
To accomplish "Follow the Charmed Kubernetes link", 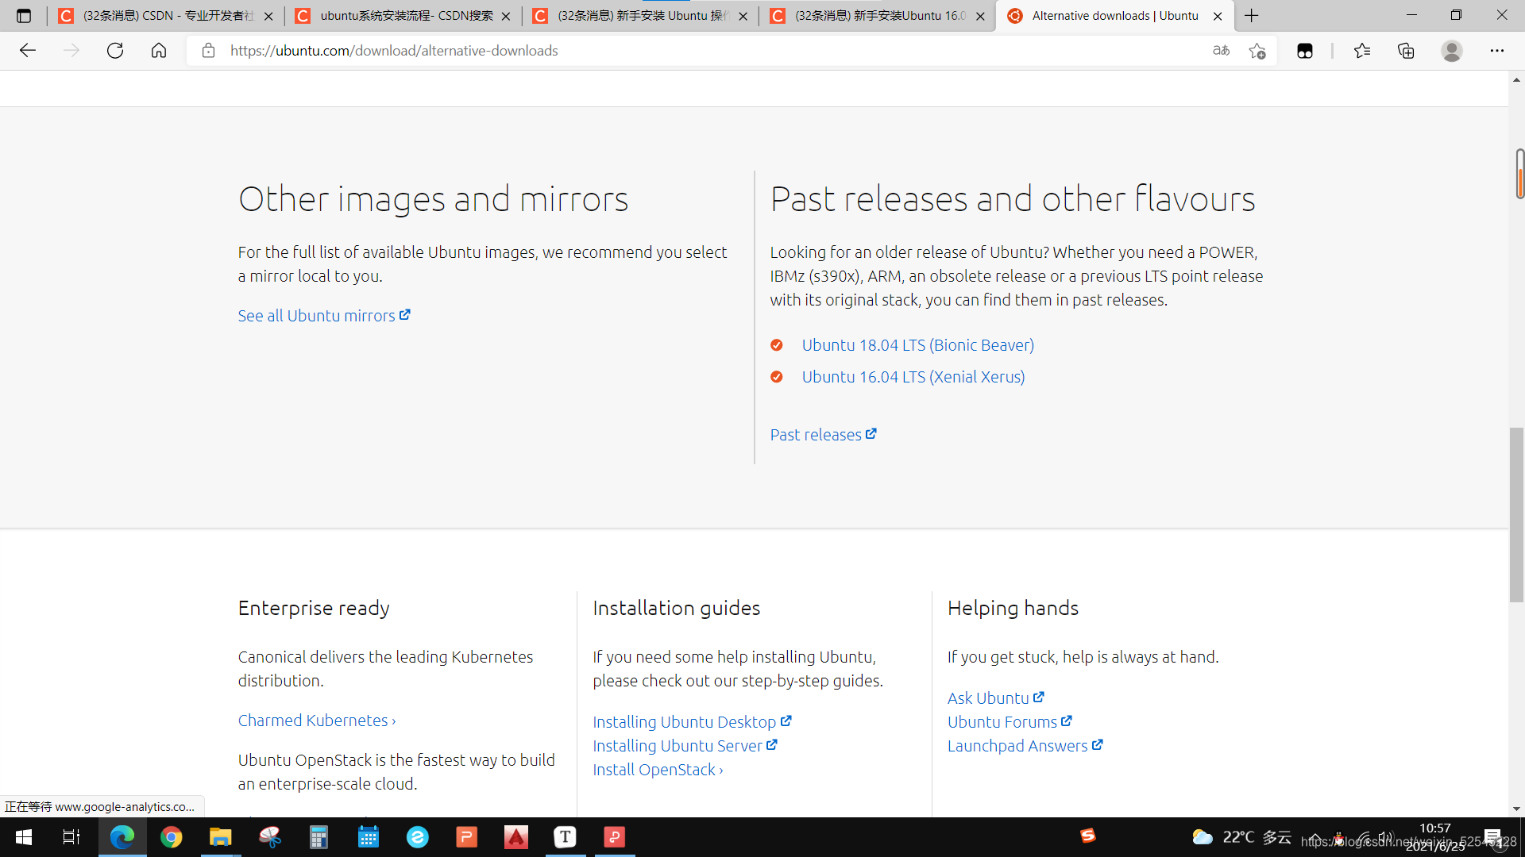I will 317,721.
